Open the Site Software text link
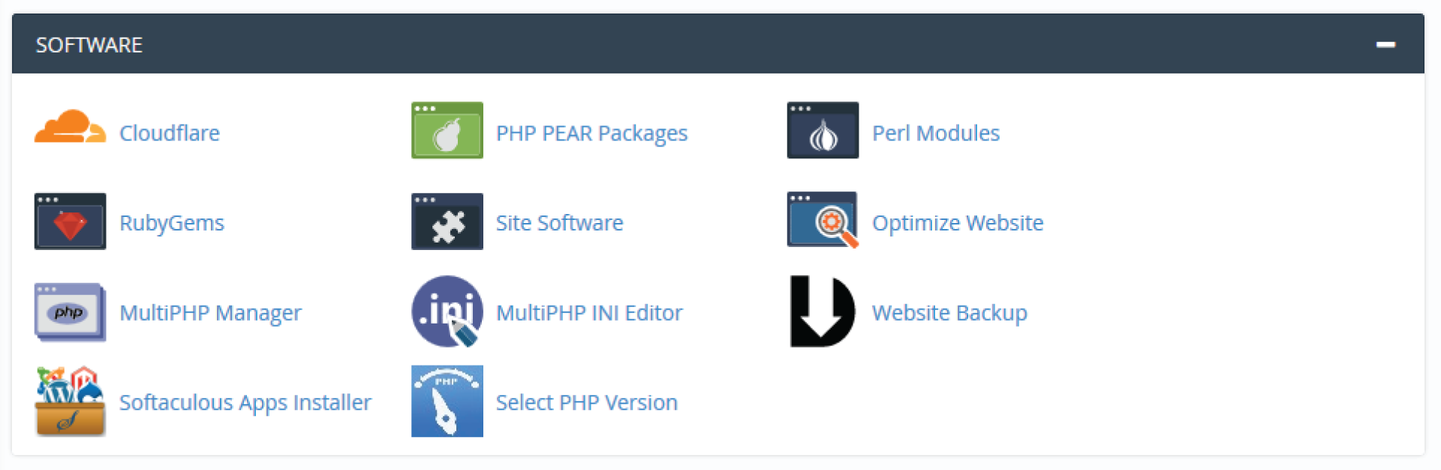Screen dimensions: 1441x470 tap(559, 223)
